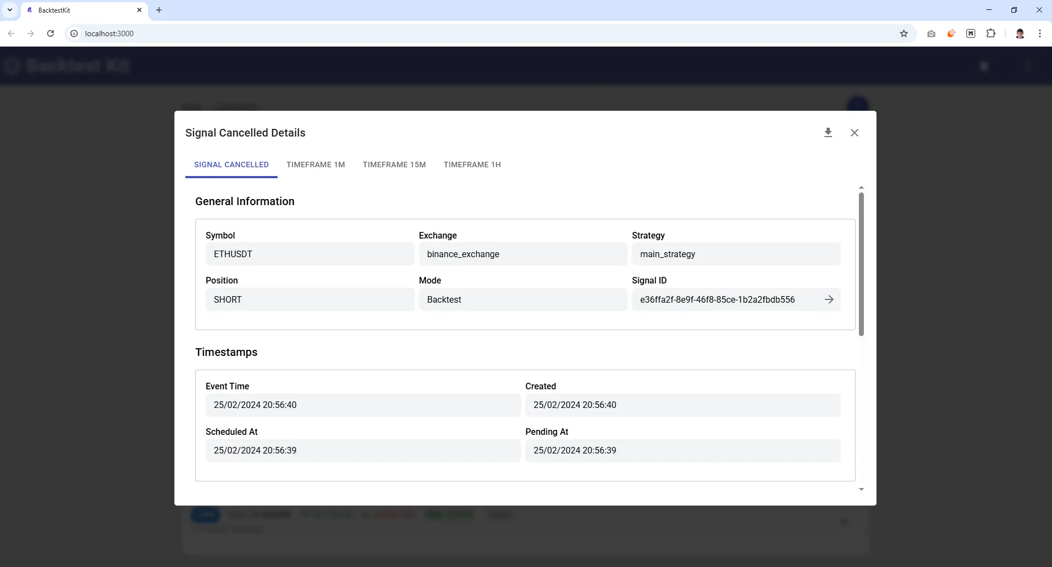Click the Mode field showing Backtest
Viewport: 1052px width, 567px height.
pos(523,299)
